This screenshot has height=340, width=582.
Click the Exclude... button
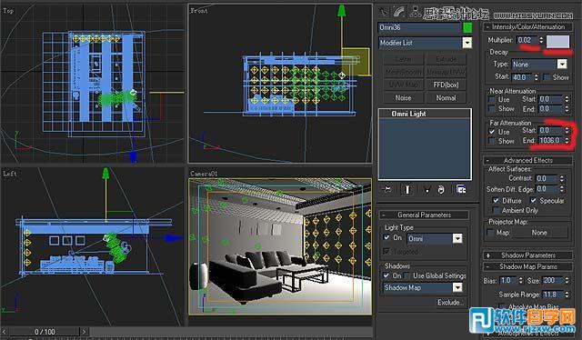click(x=450, y=302)
